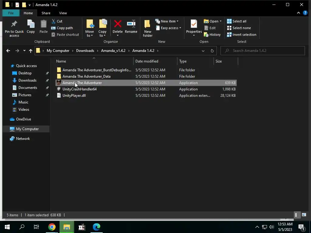The image size is (311, 233).
Task: Click Edit in the Open group
Action: coord(210,28)
